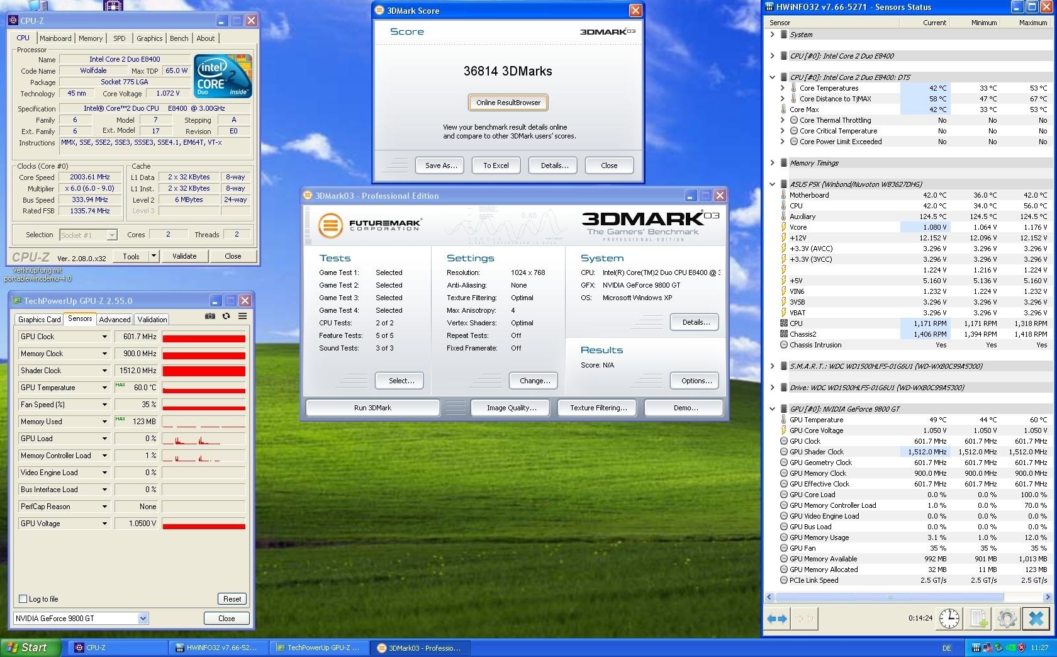
Task: Open the Bench tab in CPU-Z
Action: (179, 38)
